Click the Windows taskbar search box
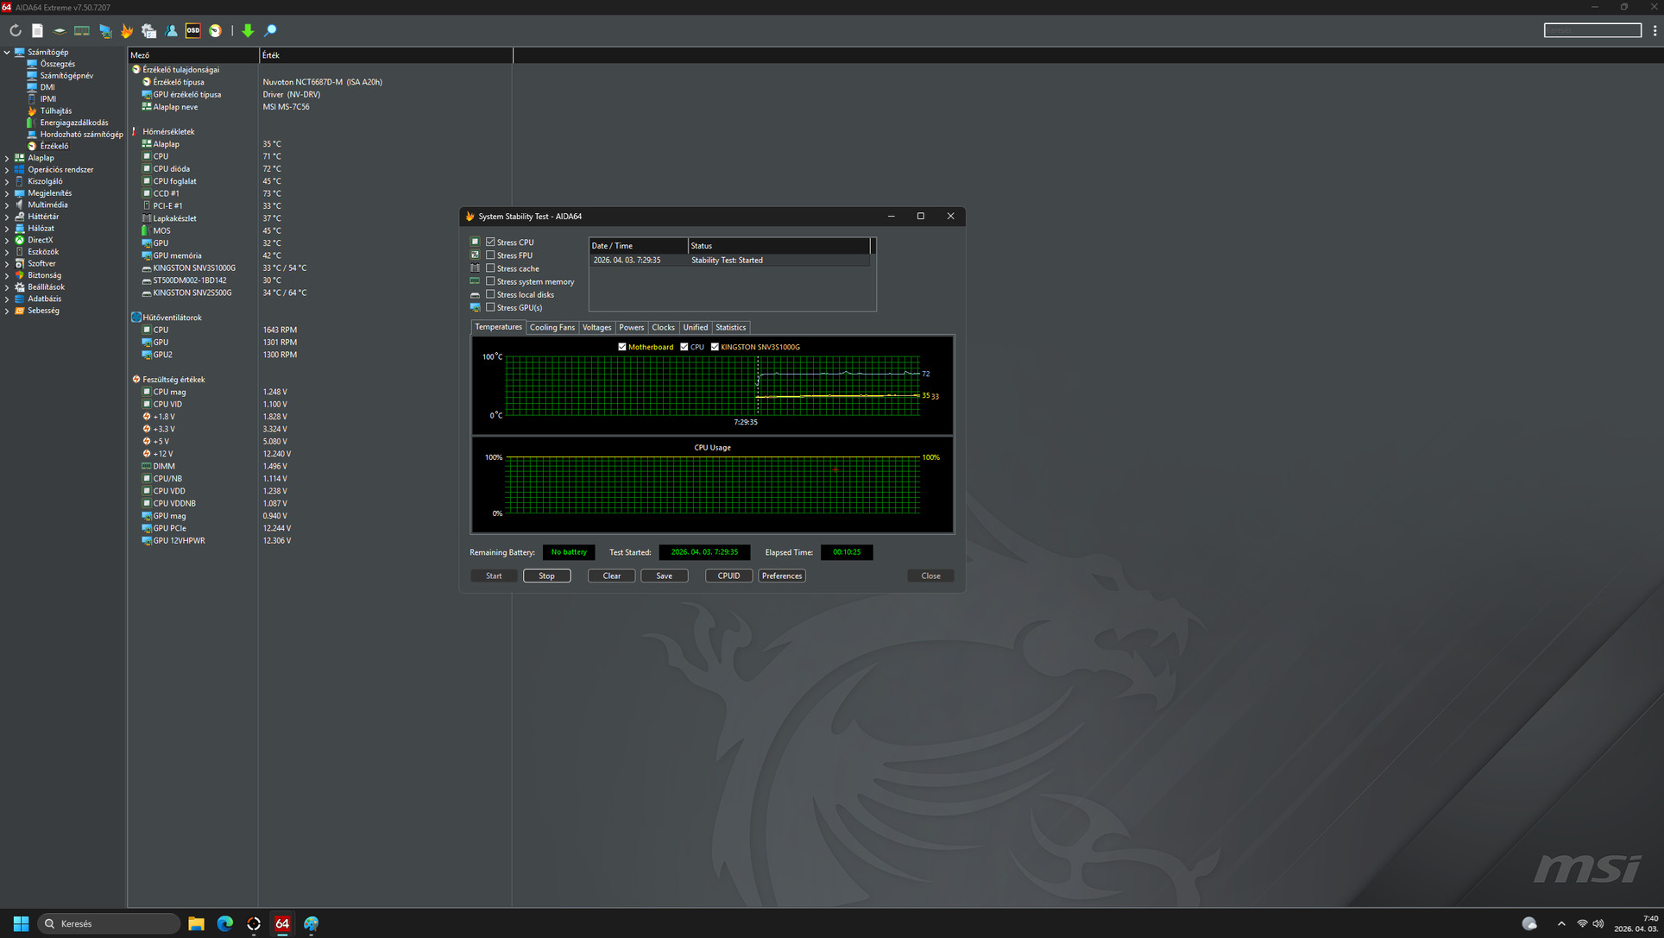The image size is (1664, 938). tap(110, 923)
